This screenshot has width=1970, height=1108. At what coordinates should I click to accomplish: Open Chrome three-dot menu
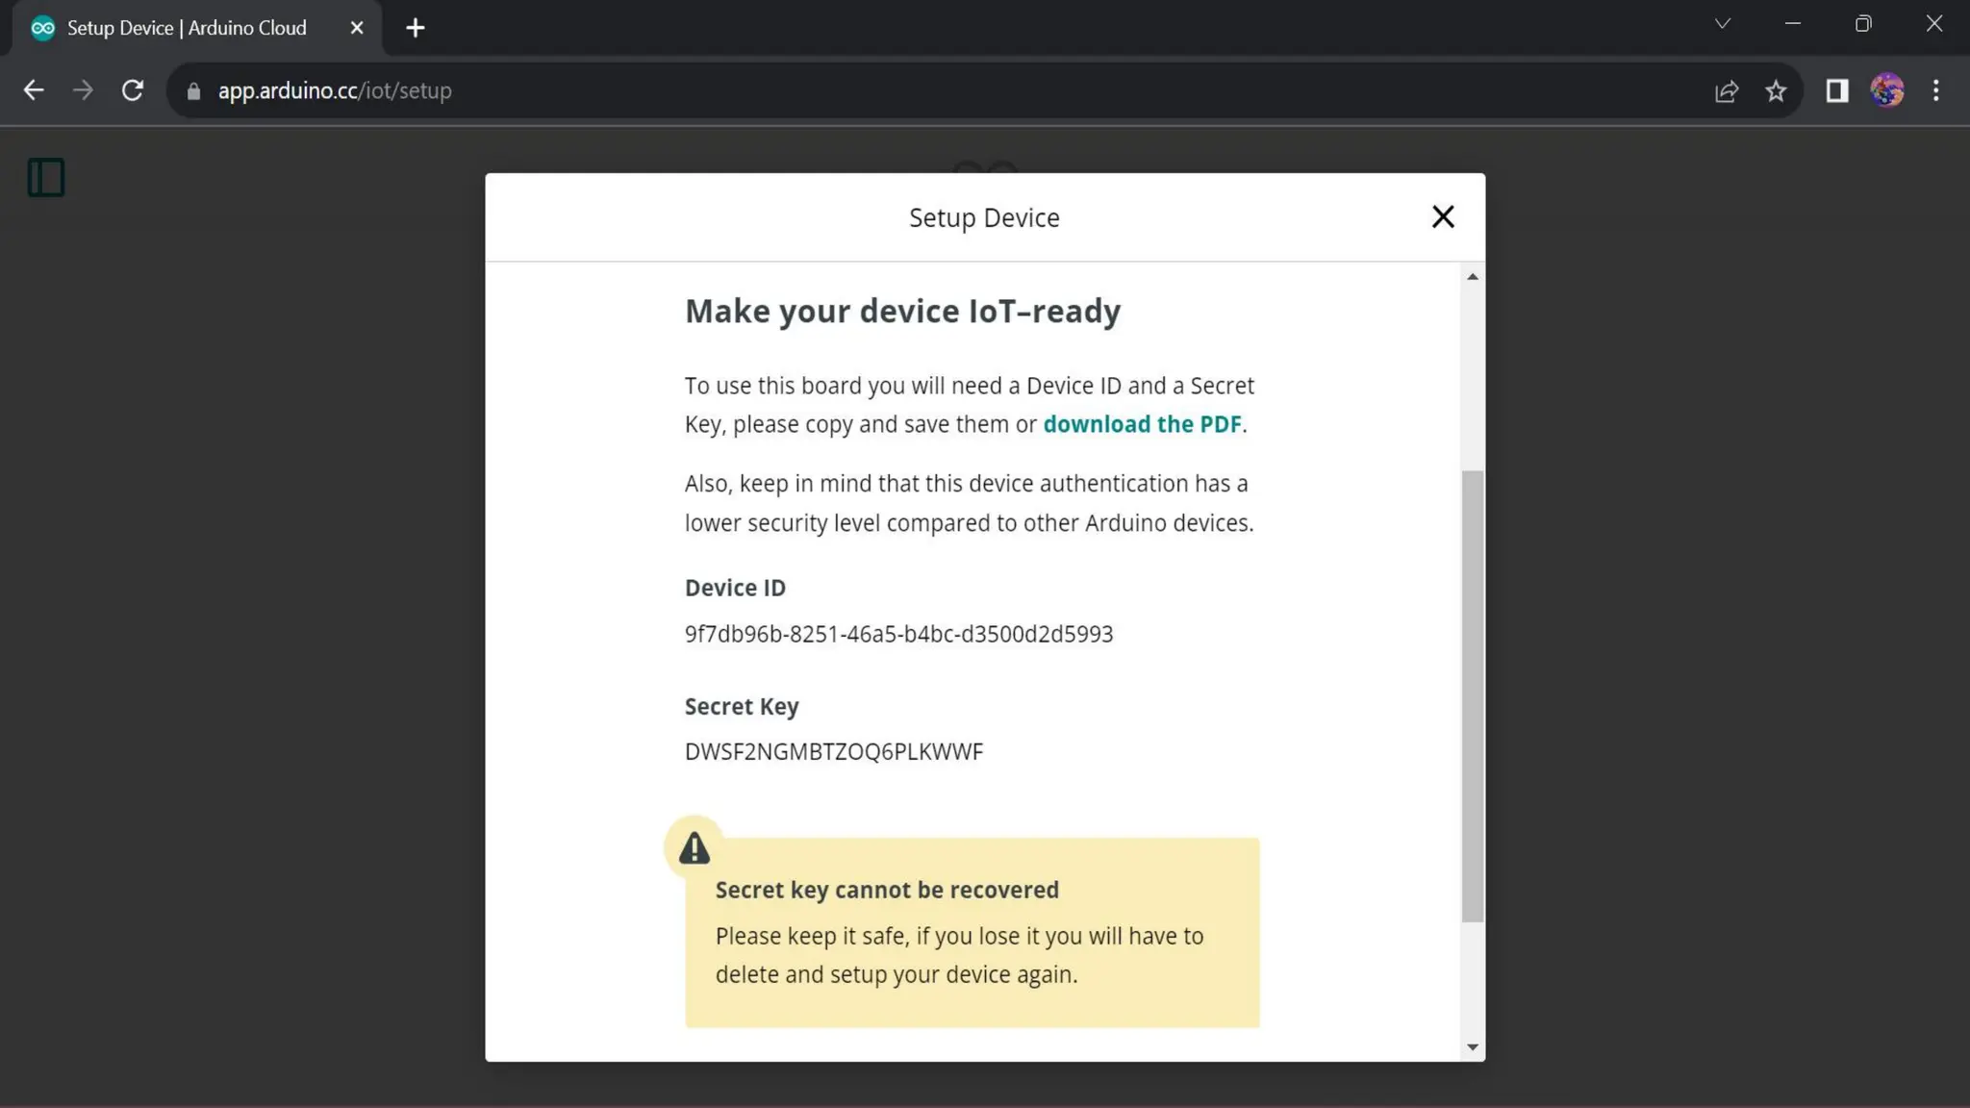tap(1936, 90)
